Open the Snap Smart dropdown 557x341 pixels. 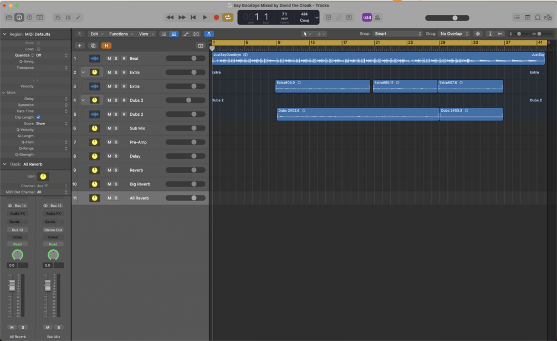click(x=397, y=34)
